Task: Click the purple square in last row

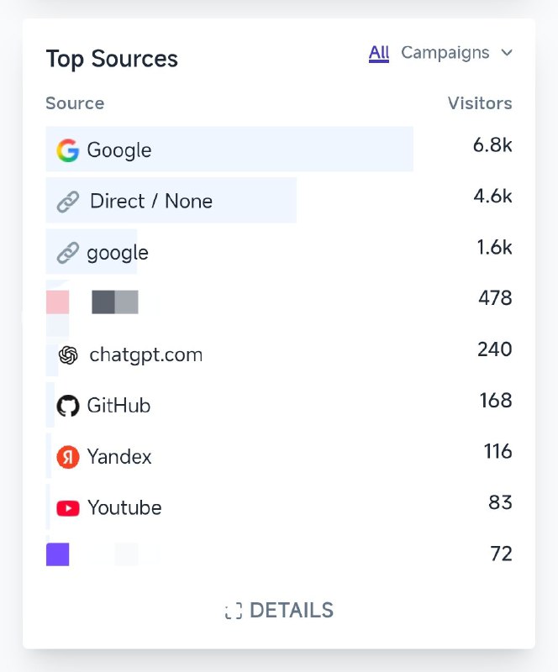Action: tap(57, 554)
